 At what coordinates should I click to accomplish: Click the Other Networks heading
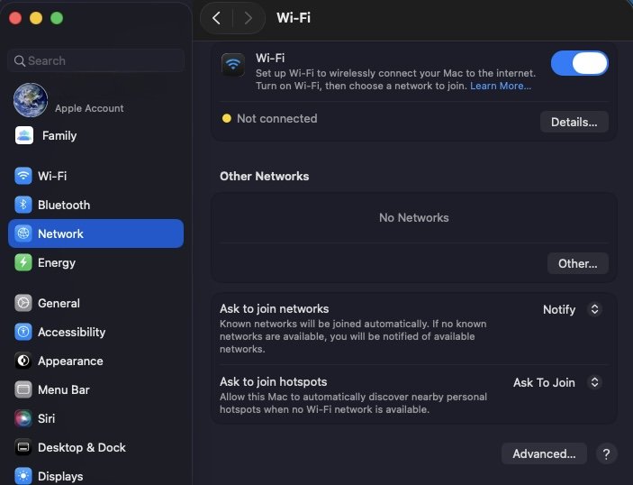(x=265, y=176)
